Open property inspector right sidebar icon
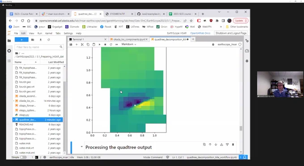Image resolution: width=304 pixels, height=166 pixels. (247, 41)
